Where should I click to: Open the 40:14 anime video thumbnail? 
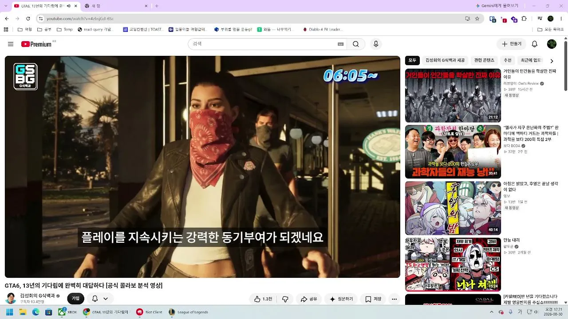[453, 208]
